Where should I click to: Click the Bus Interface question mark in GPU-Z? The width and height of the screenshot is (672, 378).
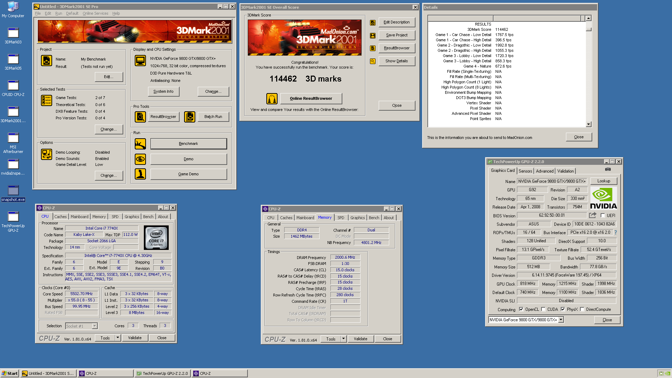[616, 232]
